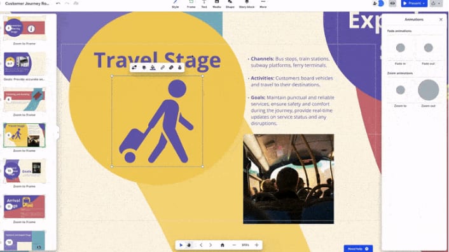This screenshot has height=252, width=449.
Task: Click the top-left selection handle of the icon
Action: 112,76
